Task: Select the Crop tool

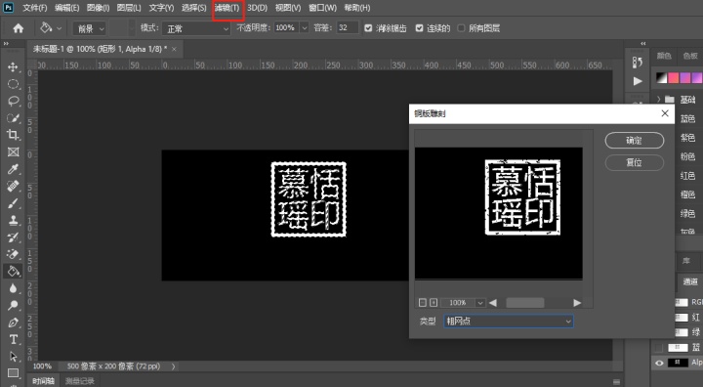Action: [13, 135]
